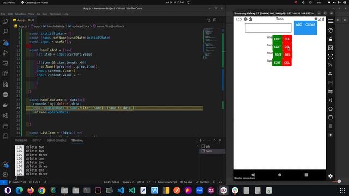Click the Genymotion hamburger menu icon
This screenshot has width=349, height=196.
tap(330, 21)
